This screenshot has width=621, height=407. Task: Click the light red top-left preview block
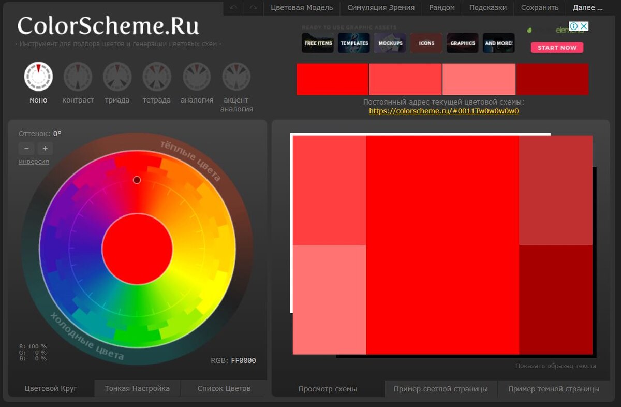pos(330,190)
